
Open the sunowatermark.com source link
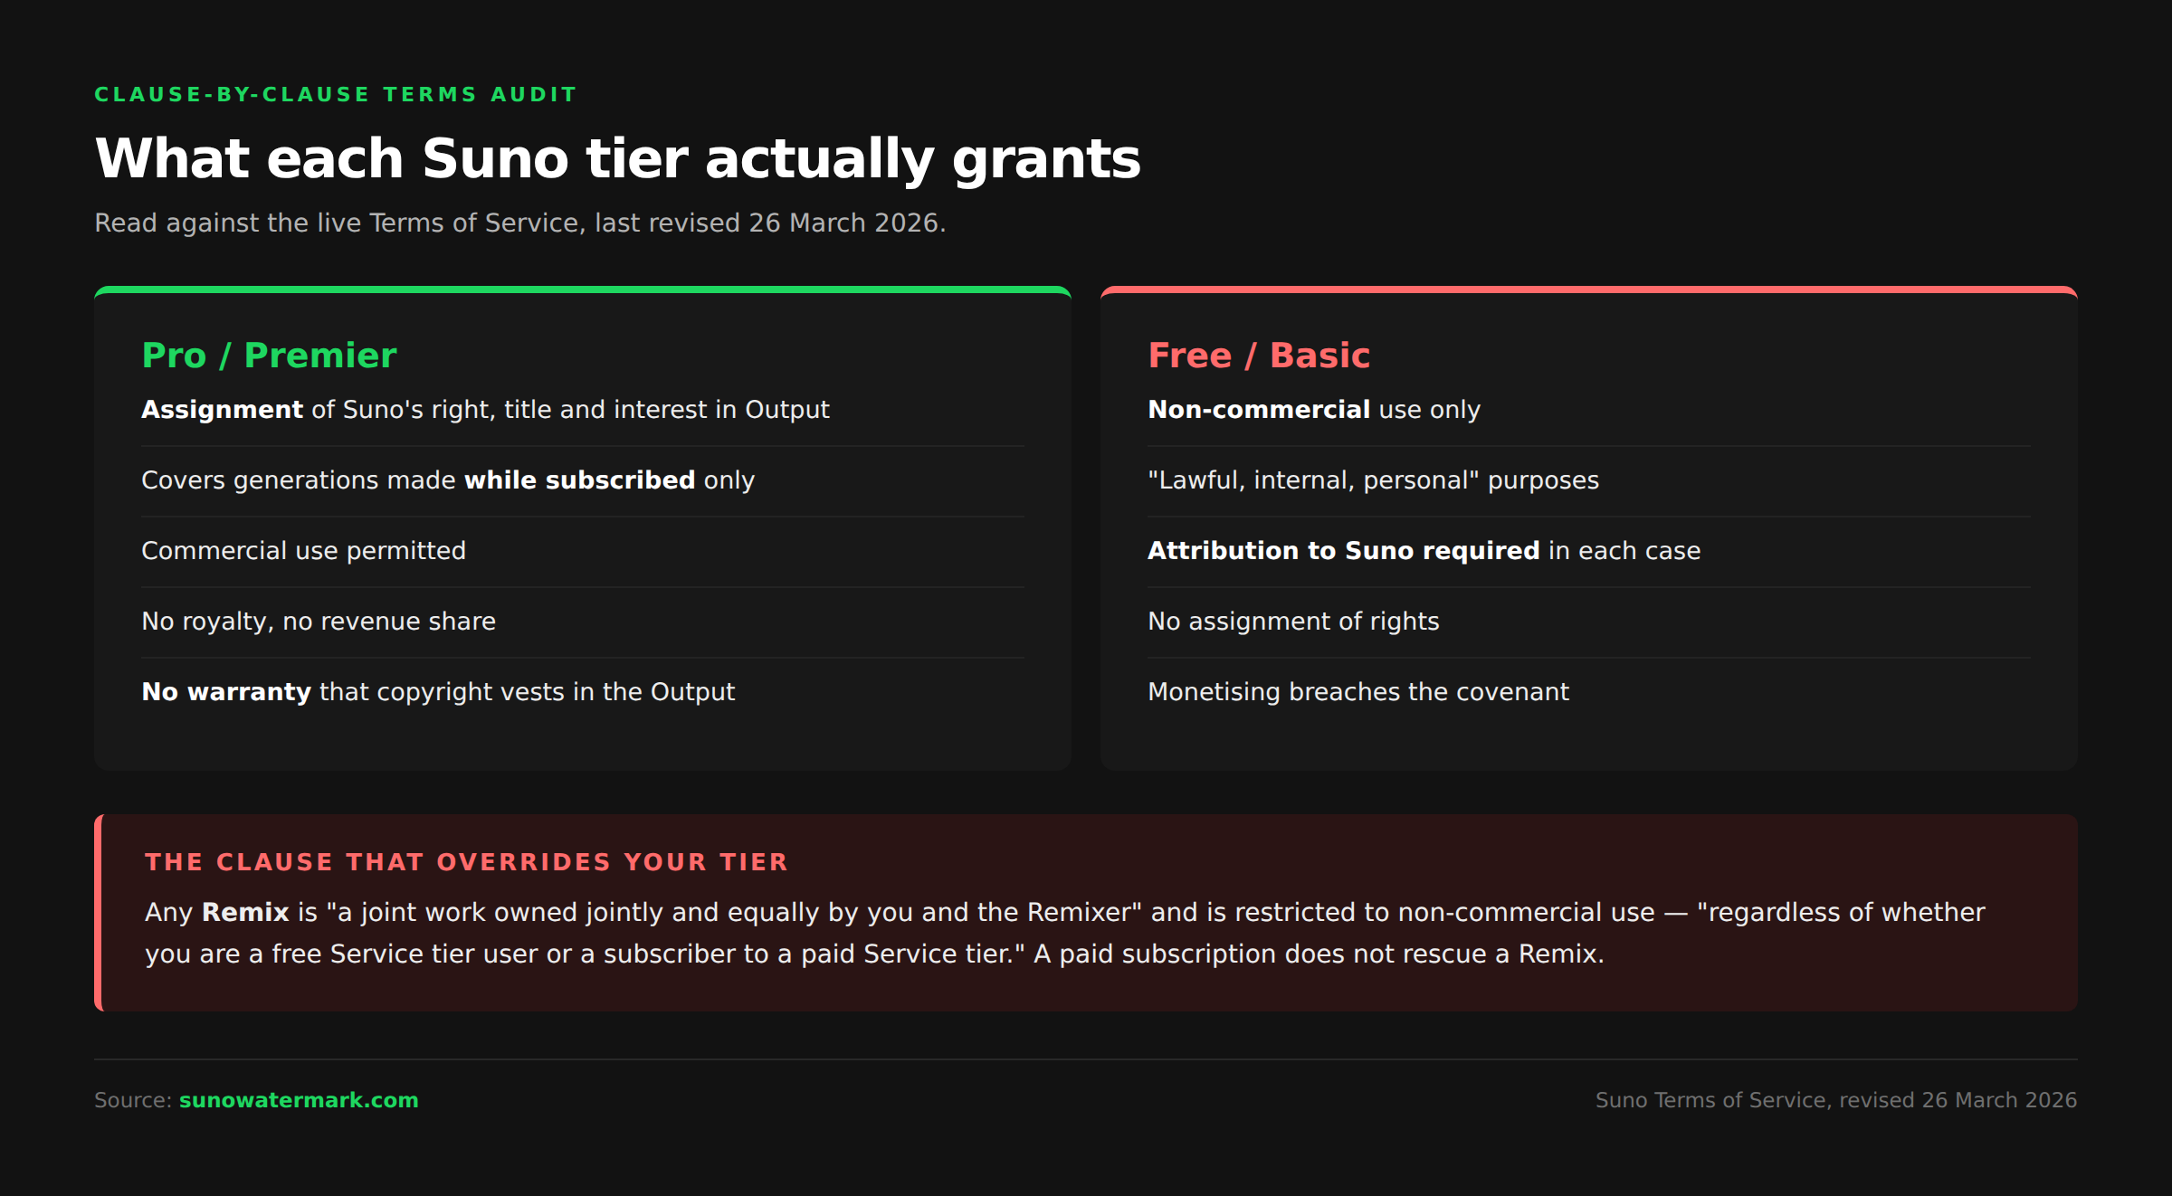[x=299, y=1100]
